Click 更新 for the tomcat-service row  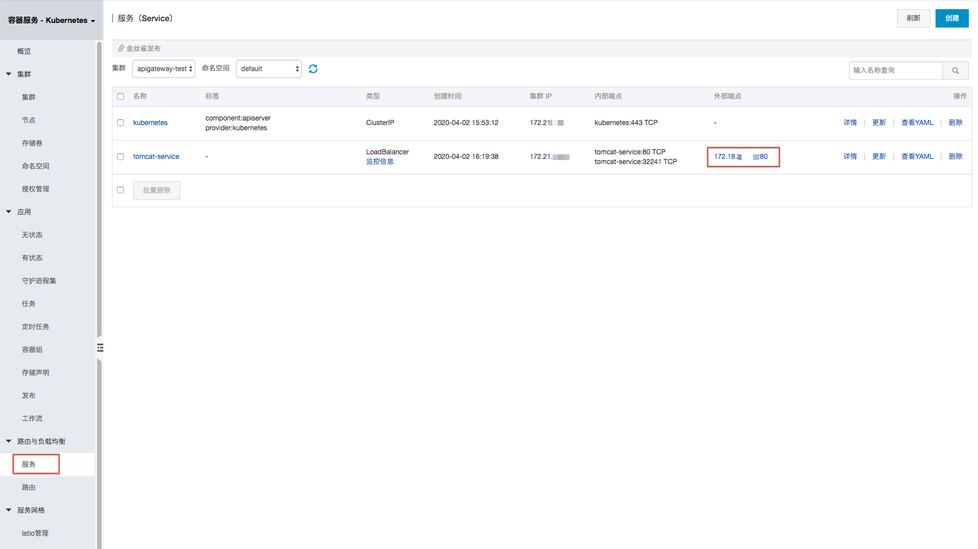879,157
